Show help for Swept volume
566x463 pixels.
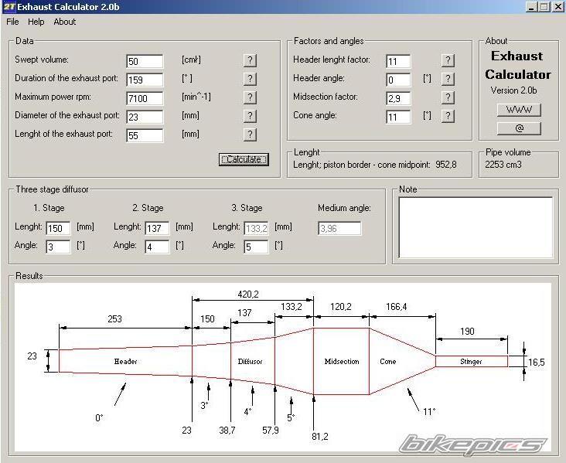pyautogui.click(x=250, y=60)
